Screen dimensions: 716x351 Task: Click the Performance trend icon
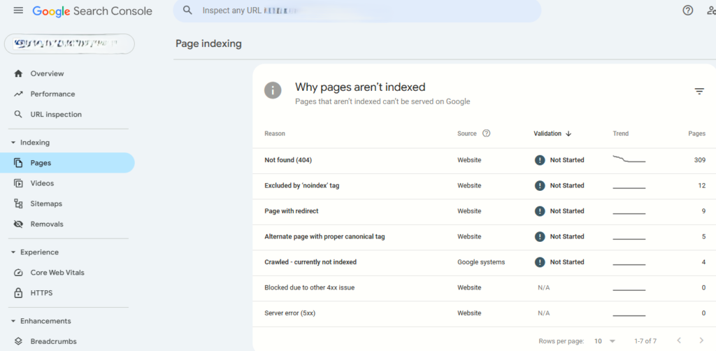pos(18,94)
